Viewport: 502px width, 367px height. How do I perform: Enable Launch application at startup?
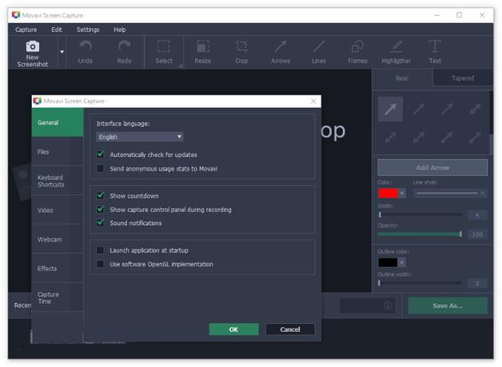tap(100, 250)
